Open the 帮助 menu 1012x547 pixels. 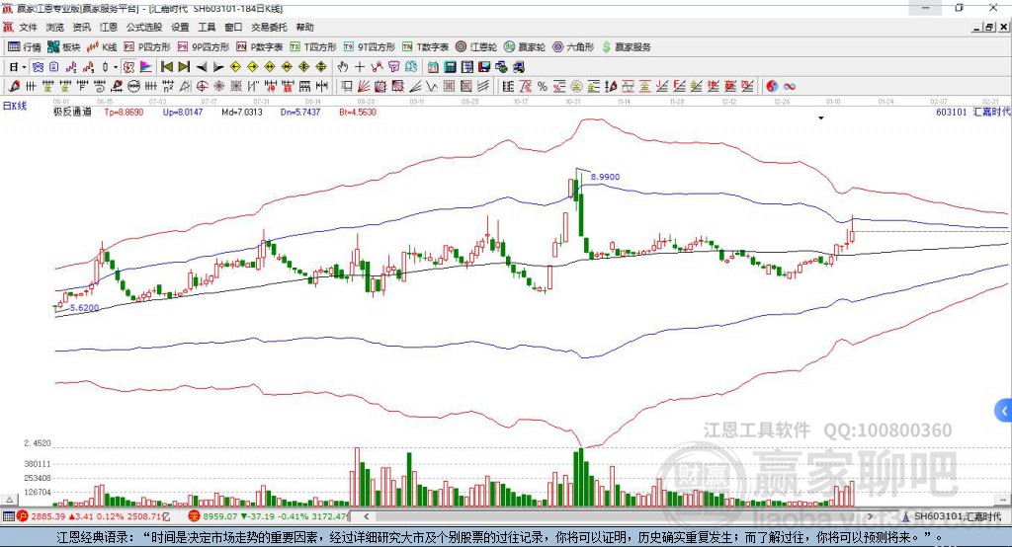point(304,27)
